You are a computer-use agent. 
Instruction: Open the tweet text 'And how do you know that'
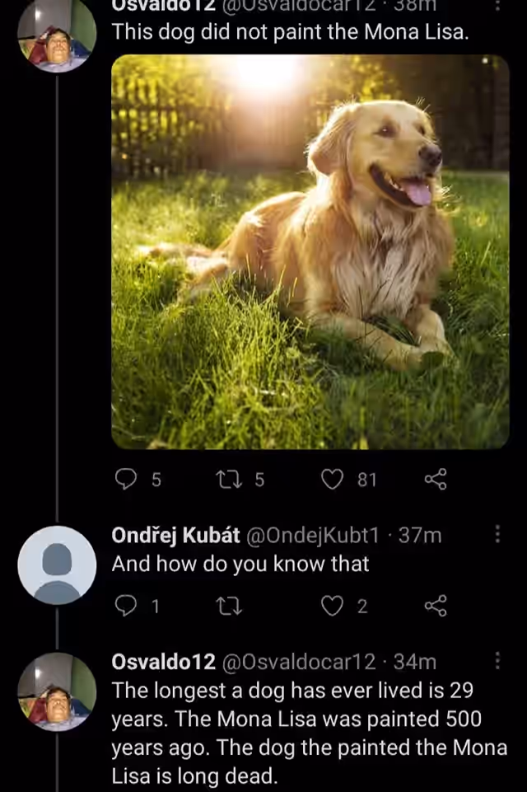(x=240, y=564)
